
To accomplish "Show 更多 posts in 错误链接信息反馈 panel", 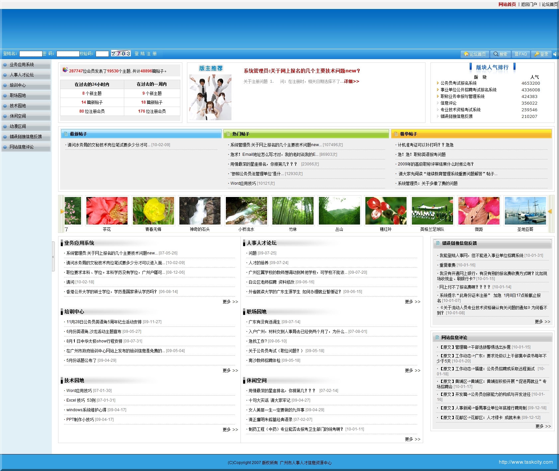I will tap(542, 322).
